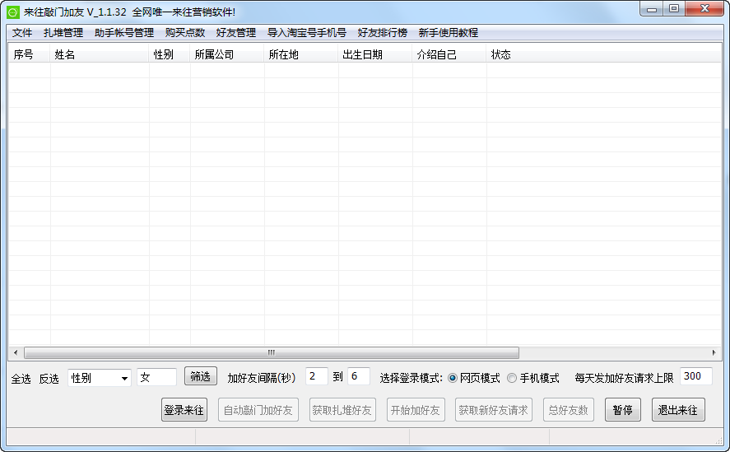730x452 pixels.
Task: Select the 网页模式 radio button
Action: point(453,378)
